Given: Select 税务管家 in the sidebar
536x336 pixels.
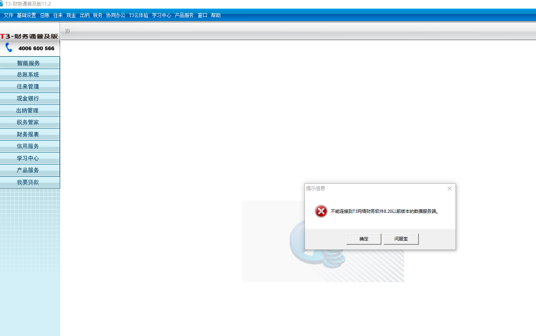Looking at the screenshot, I should [30, 122].
